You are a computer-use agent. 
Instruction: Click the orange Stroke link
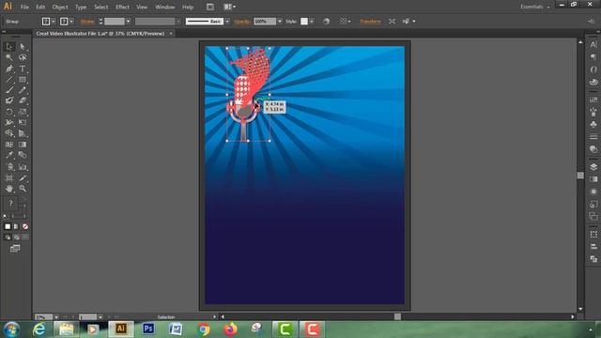87,22
